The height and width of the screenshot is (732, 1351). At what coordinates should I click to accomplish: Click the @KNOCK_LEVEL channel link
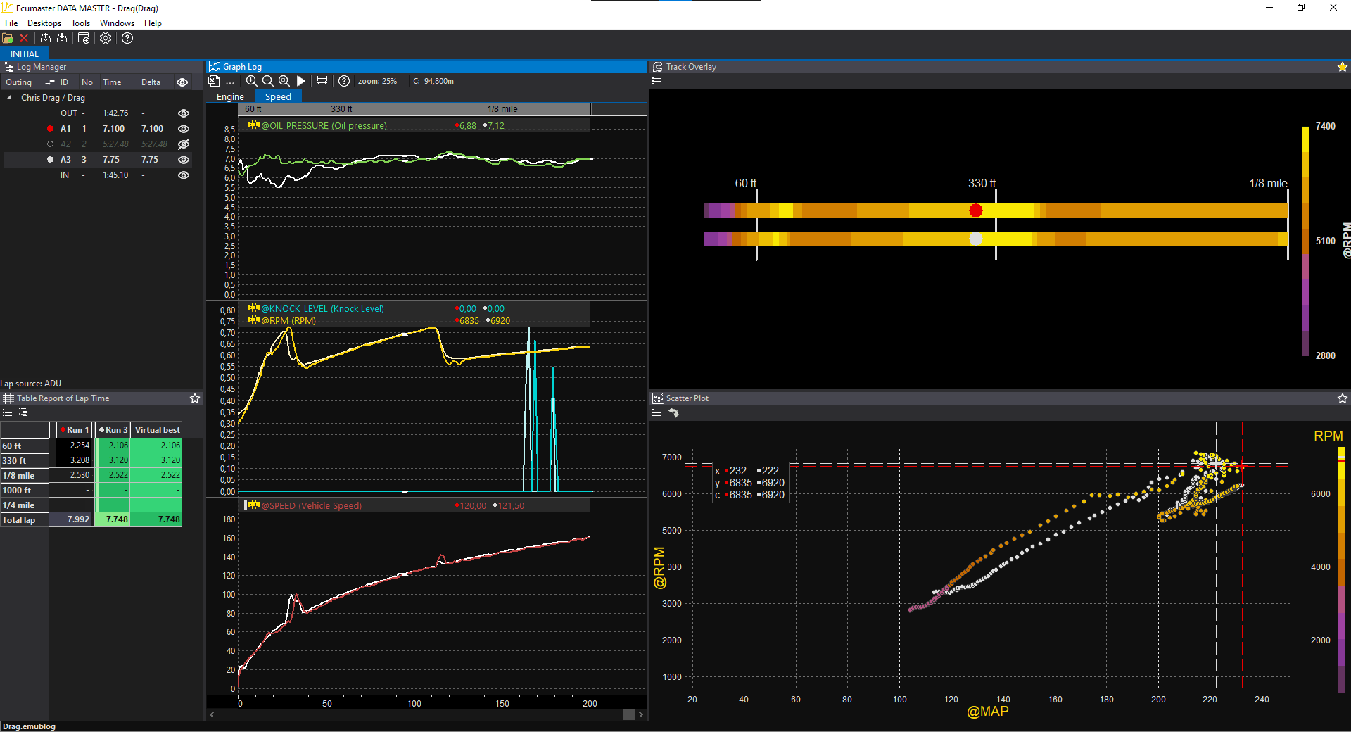pos(322,308)
